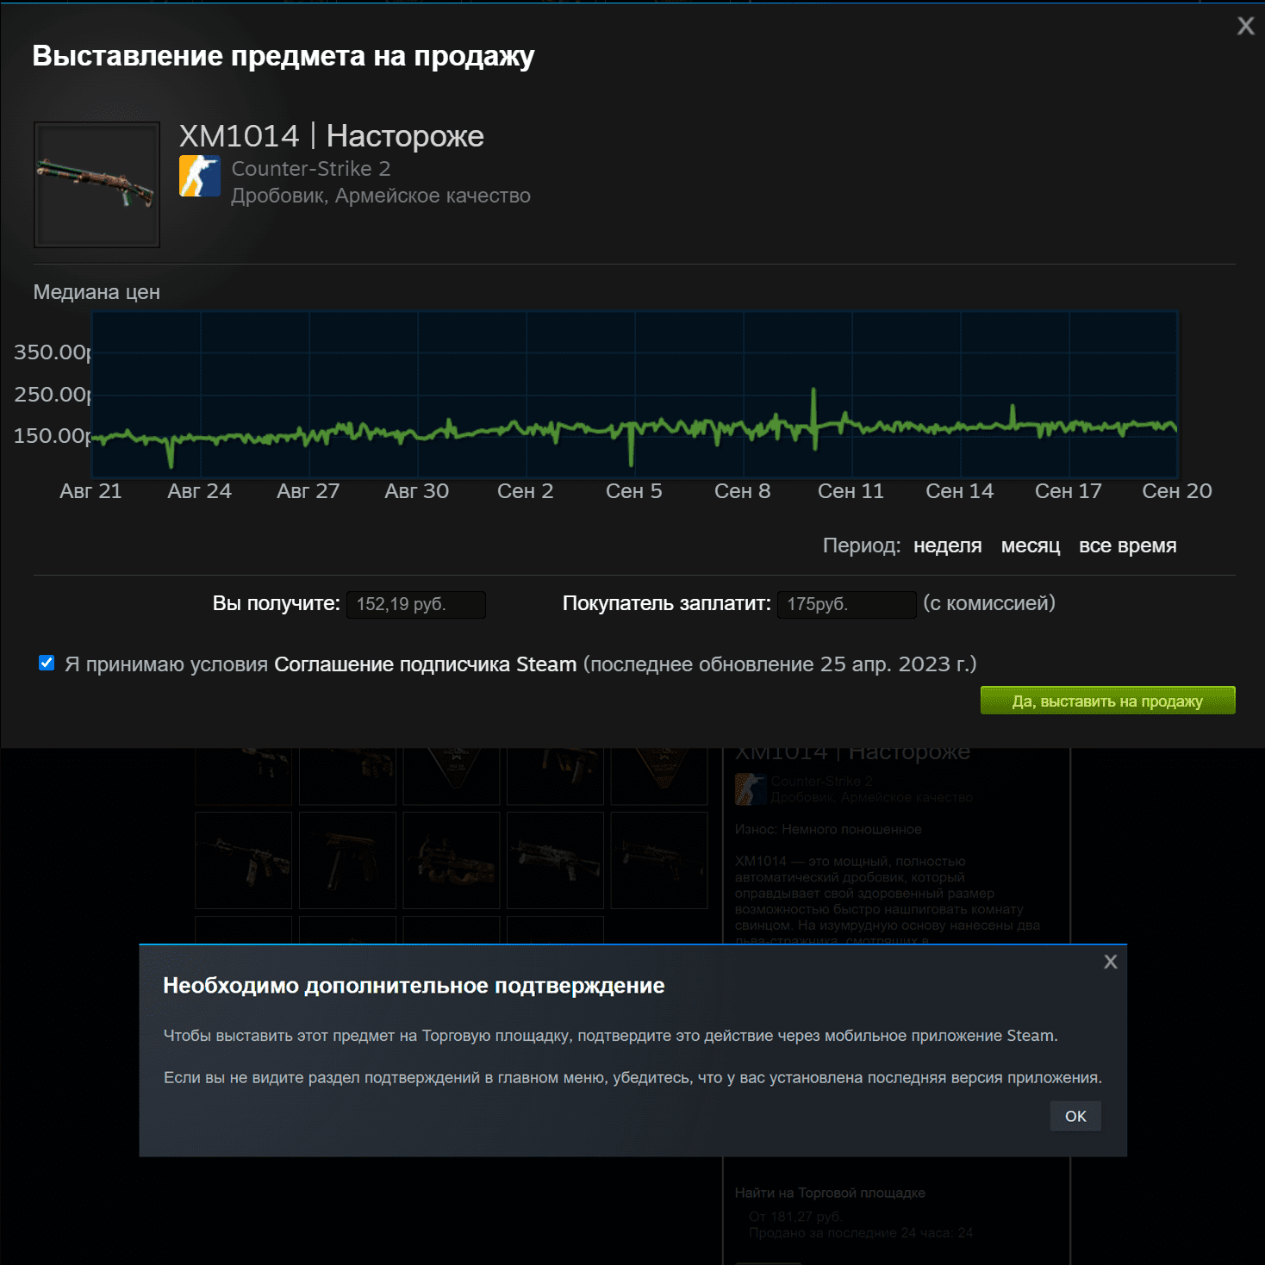Click 'Авг 21' axis label

click(90, 491)
